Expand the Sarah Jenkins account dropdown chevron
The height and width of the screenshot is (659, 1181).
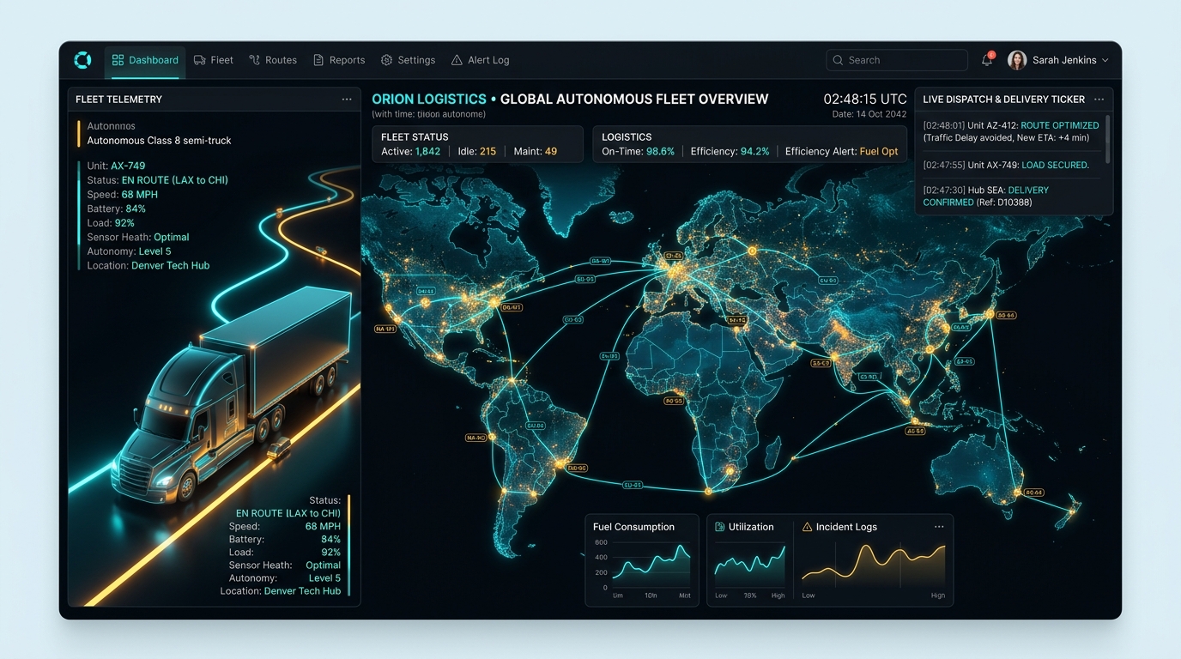tap(1105, 60)
